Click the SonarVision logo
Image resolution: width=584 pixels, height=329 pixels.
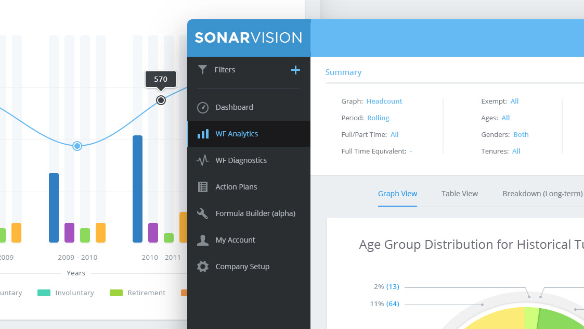point(249,37)
